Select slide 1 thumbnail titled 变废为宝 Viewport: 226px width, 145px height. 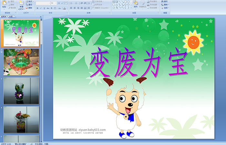21,33
